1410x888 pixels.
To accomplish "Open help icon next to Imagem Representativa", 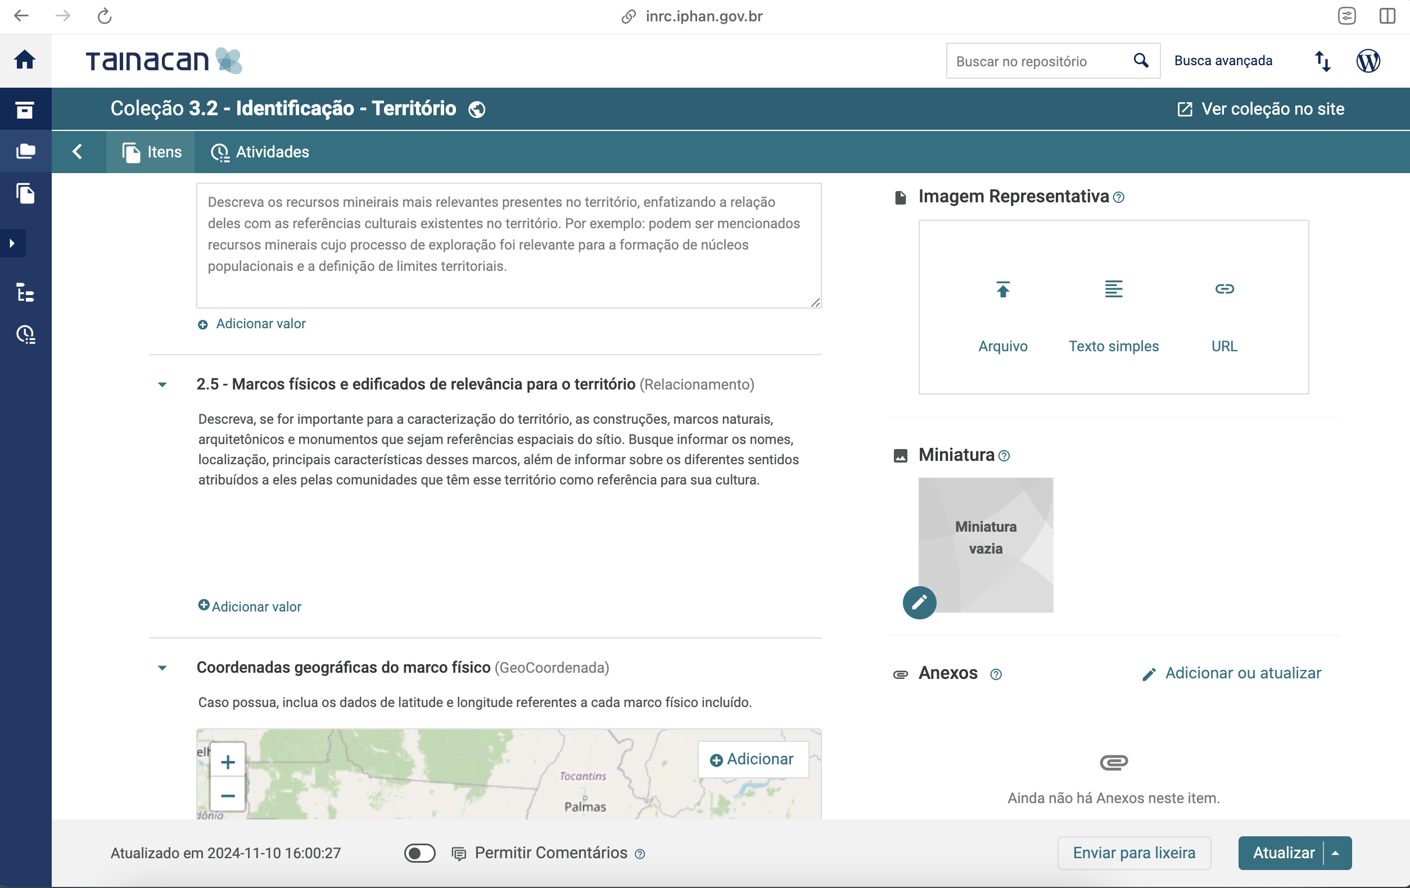I will coord(1118,197).
